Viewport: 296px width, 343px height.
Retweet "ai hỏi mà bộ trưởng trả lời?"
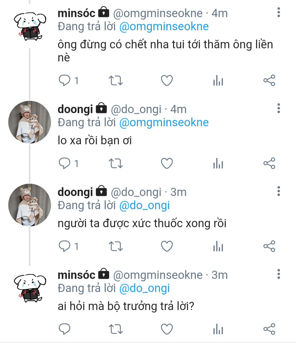point(116,329)
